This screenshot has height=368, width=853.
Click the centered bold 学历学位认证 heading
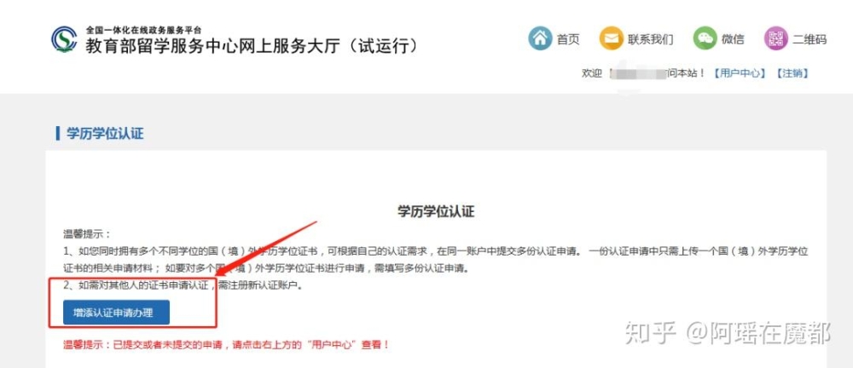[x=436, y=211]
